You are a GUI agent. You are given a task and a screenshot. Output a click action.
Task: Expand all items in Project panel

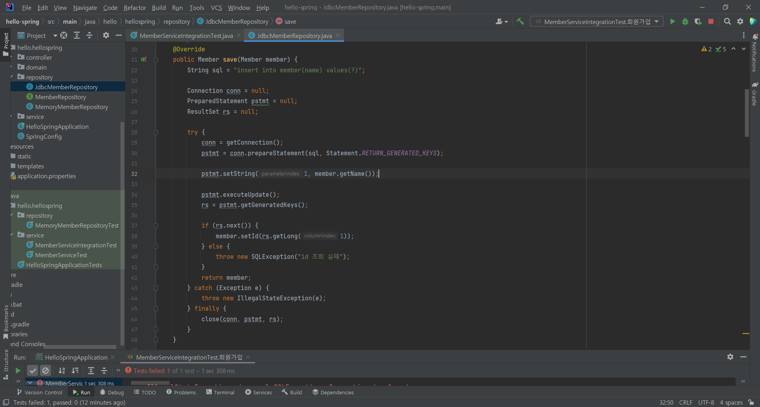(77, 36)
